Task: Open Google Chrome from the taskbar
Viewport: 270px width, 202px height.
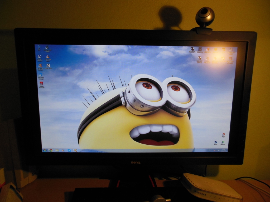Action: (51, 150)
